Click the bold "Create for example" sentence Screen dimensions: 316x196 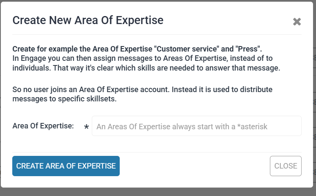tap(137, 49)
